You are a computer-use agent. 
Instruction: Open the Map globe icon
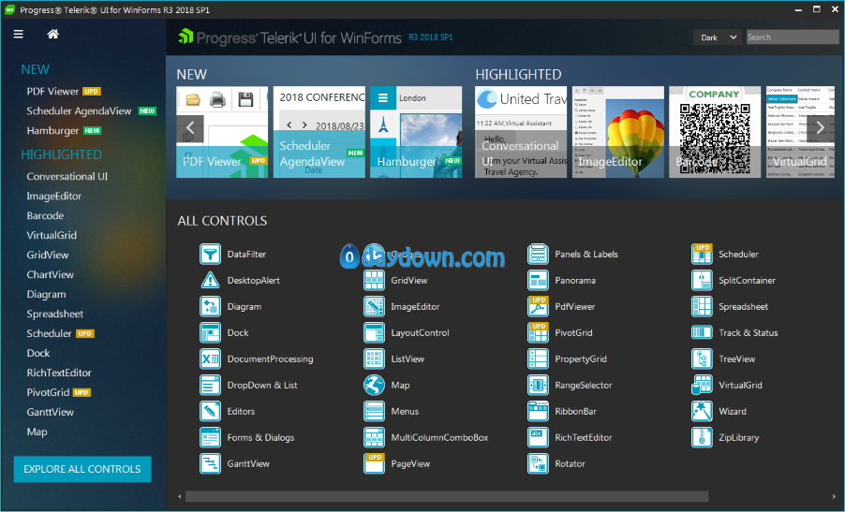(374, 385)
